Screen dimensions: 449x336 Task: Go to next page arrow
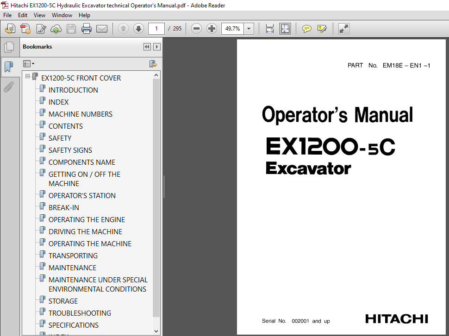tap(138, 29)
